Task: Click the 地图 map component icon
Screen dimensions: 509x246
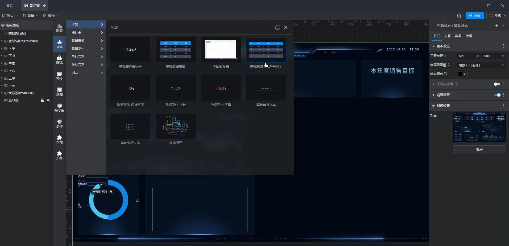Action: pos(59,92)
